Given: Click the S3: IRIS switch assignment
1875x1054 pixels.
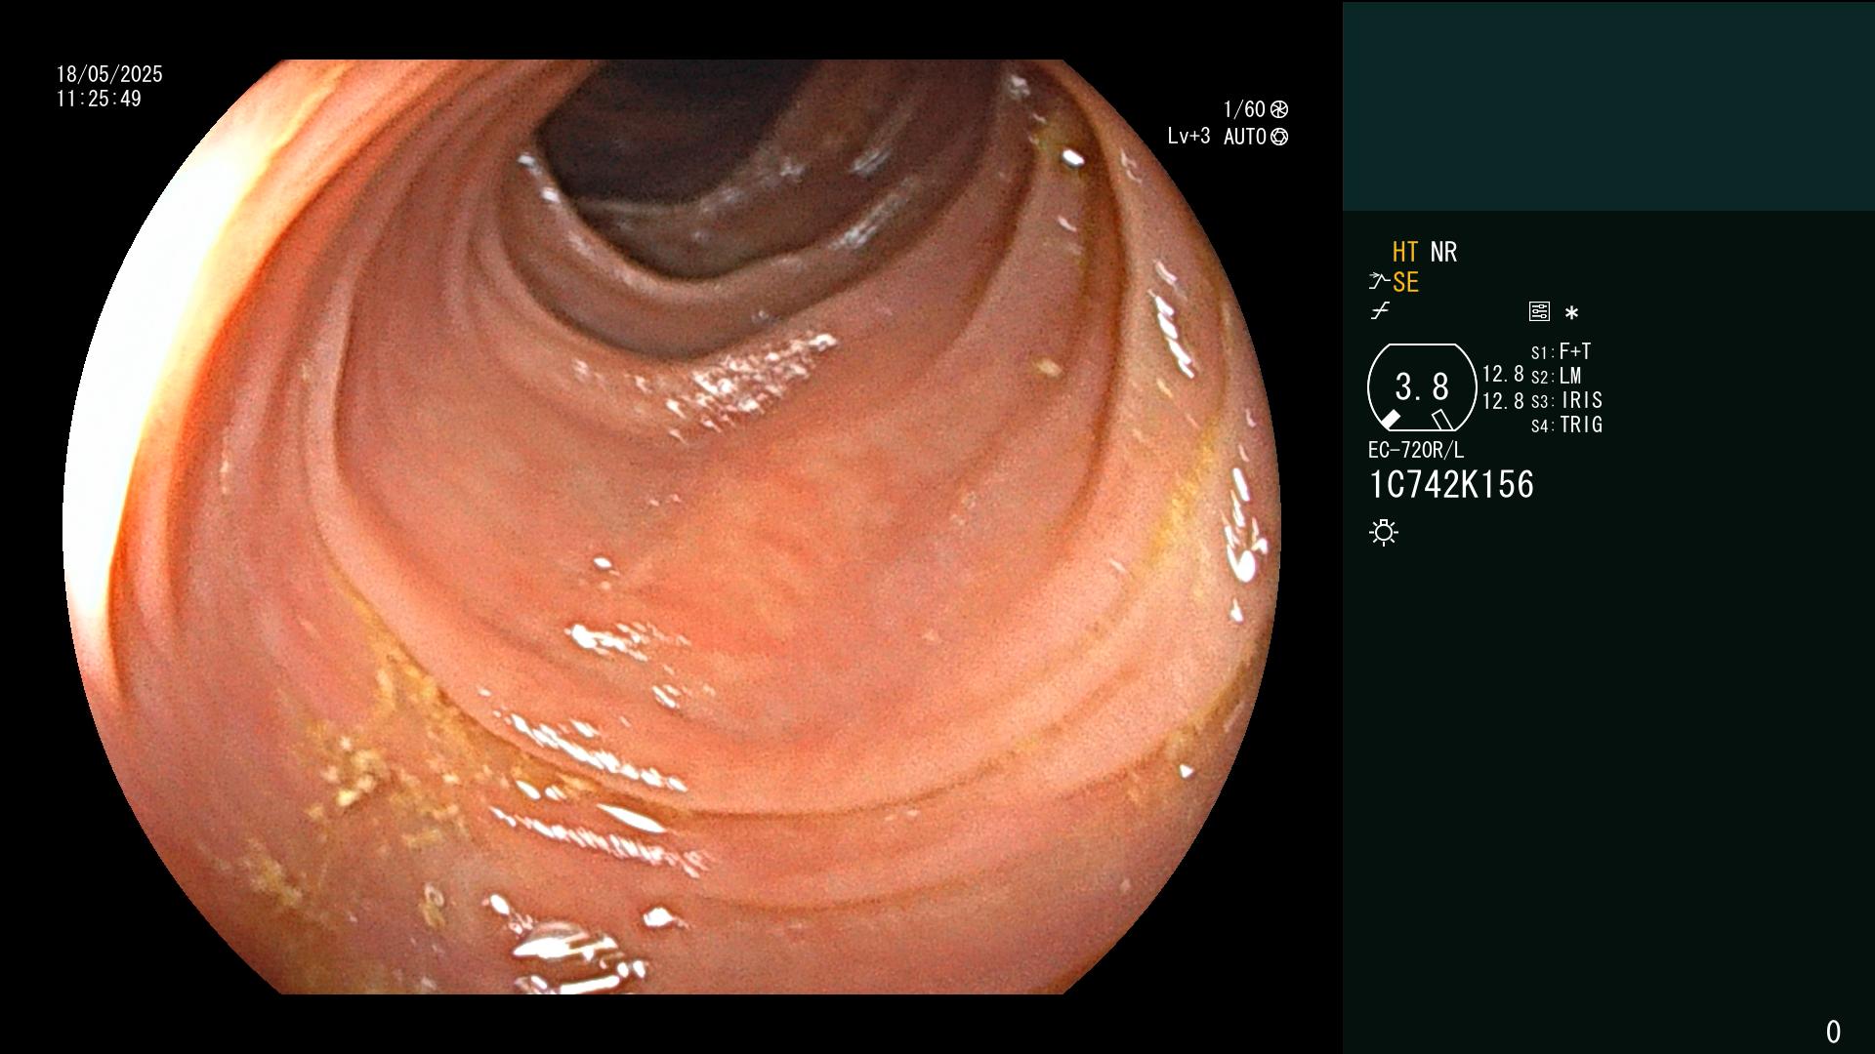Looking at the screenshot, I should tap(1566, 400).
